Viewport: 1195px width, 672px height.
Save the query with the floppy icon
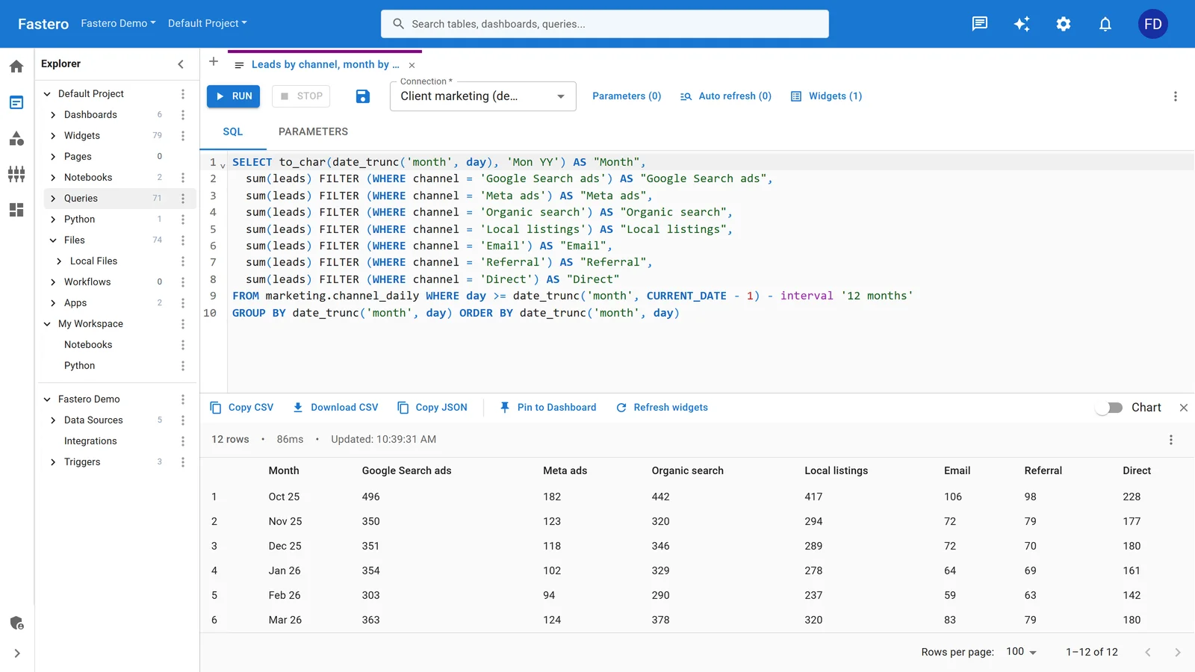[x=363, y=96]
